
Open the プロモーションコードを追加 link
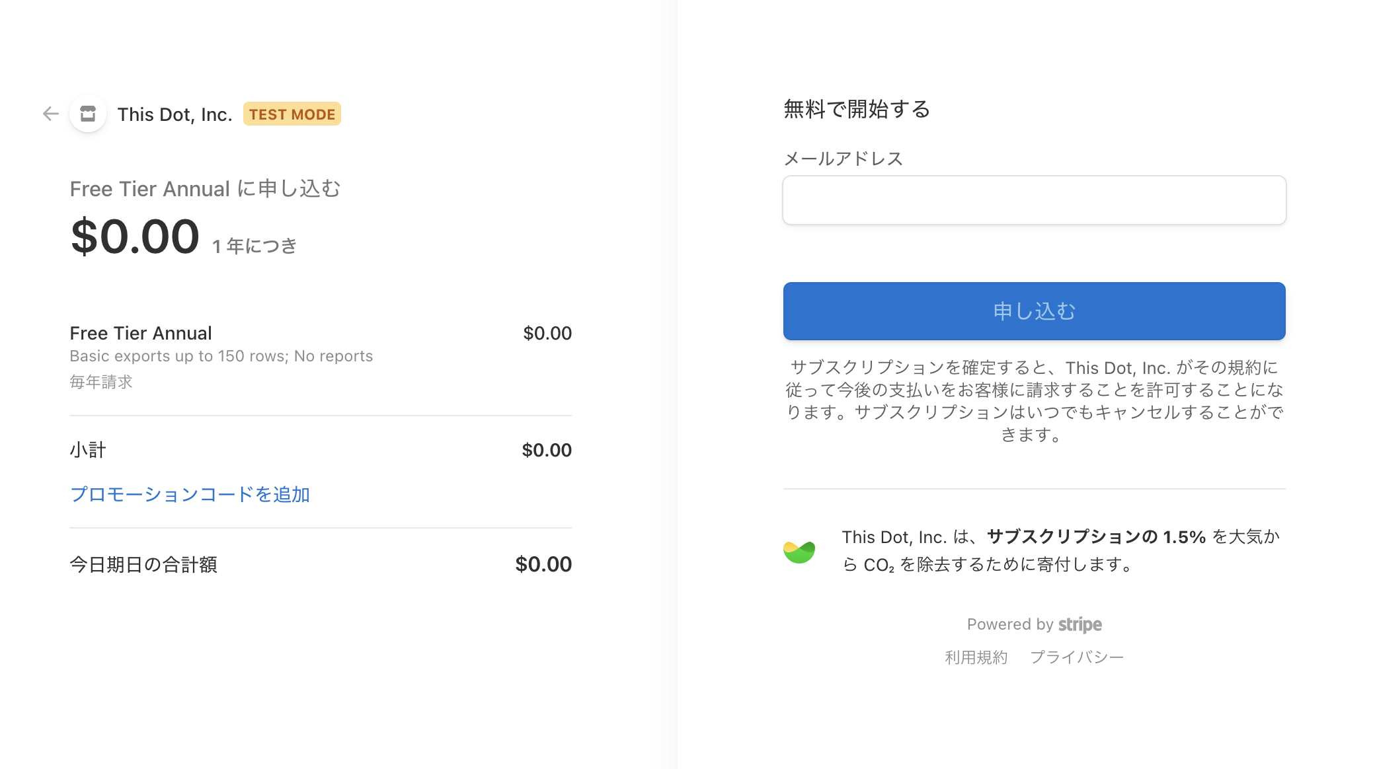click(x=190, y=494)
